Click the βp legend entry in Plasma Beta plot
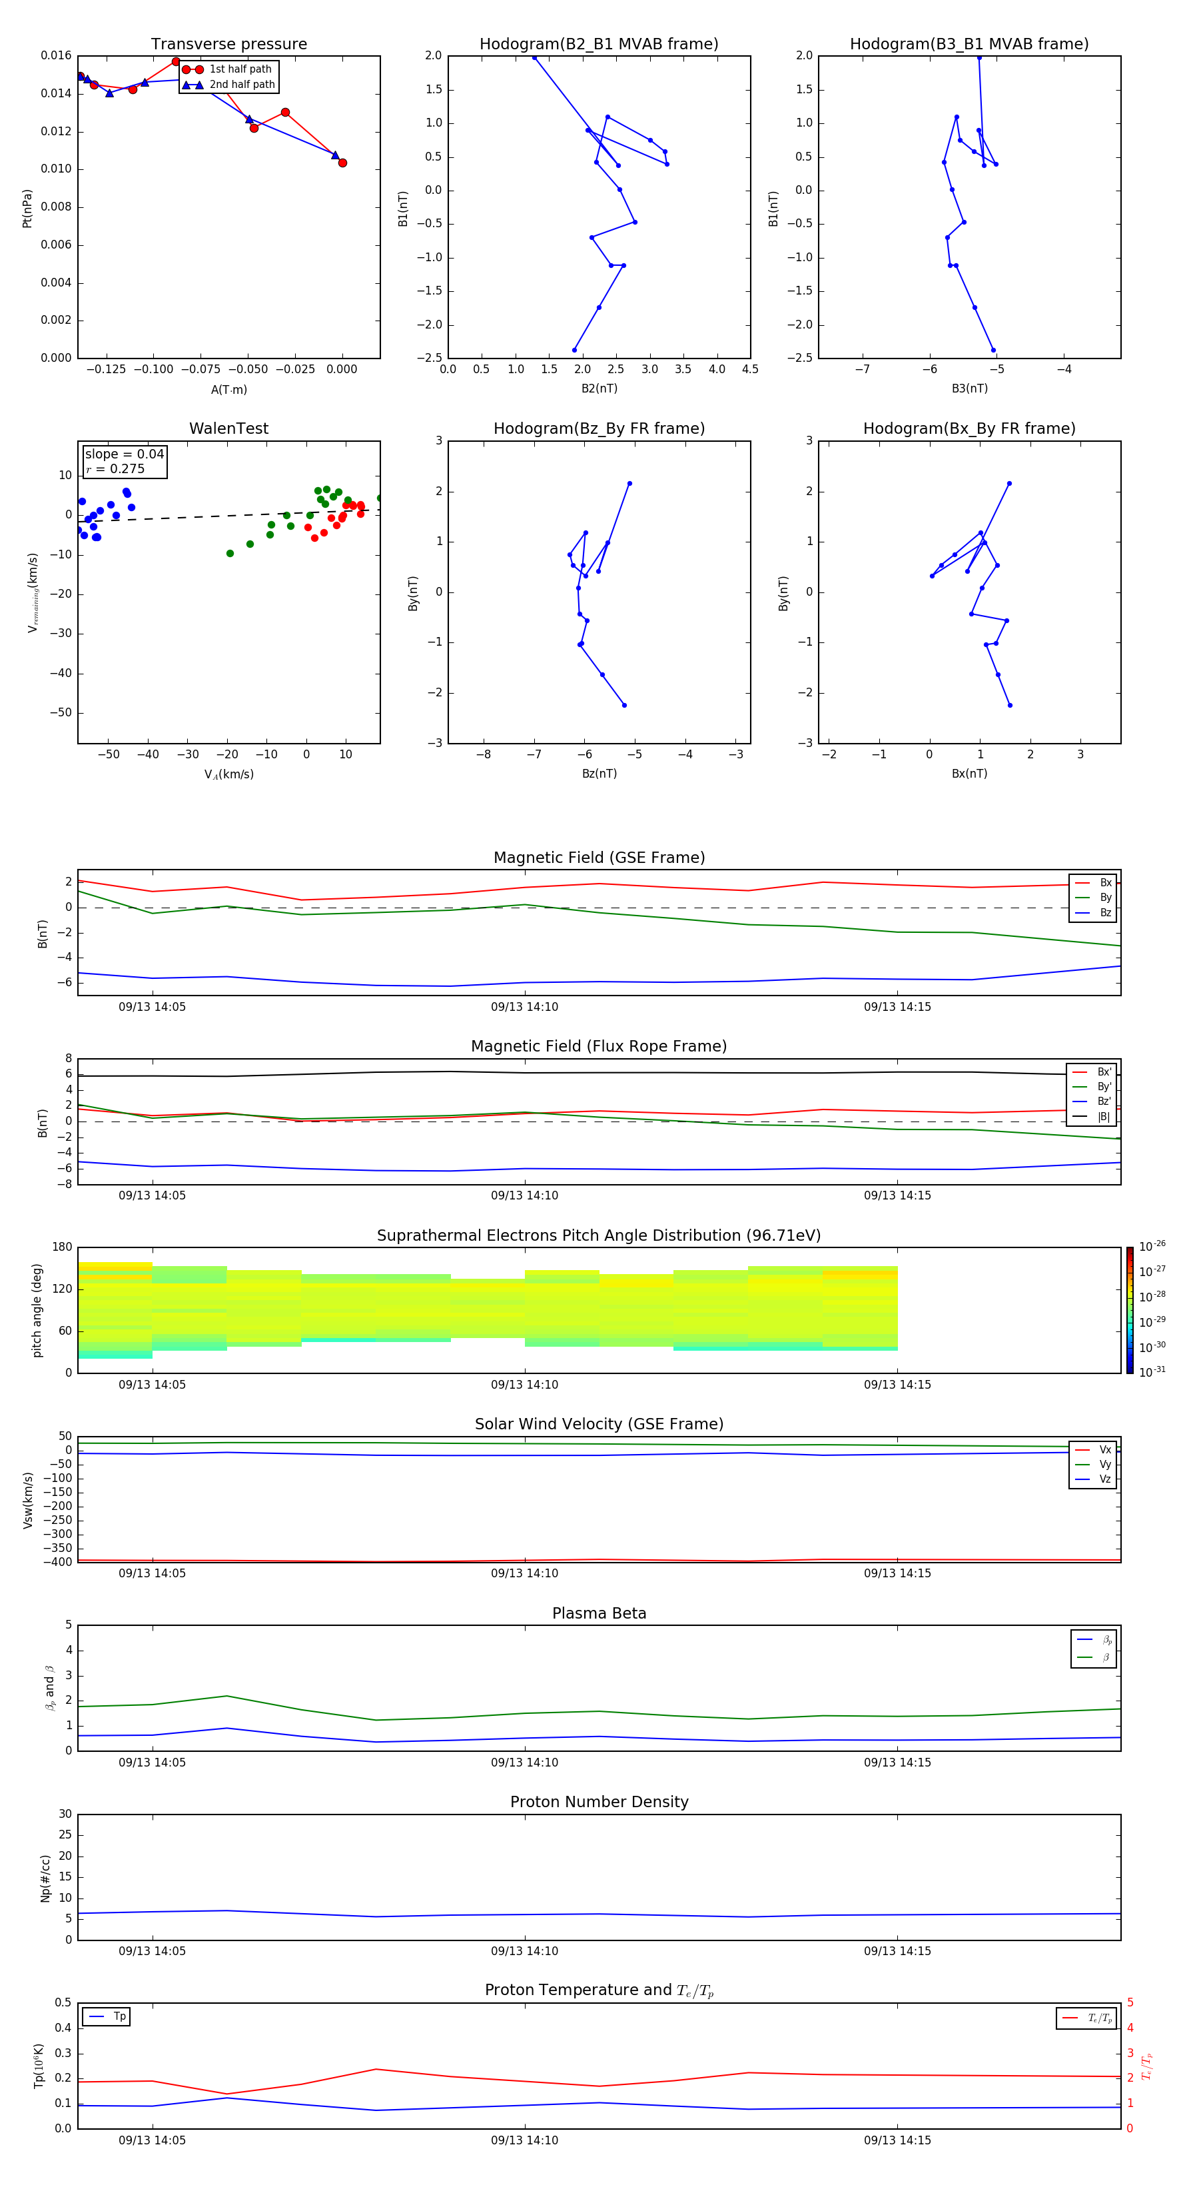This screenshot has width=1199, height=2199. pos(1093,1639)
